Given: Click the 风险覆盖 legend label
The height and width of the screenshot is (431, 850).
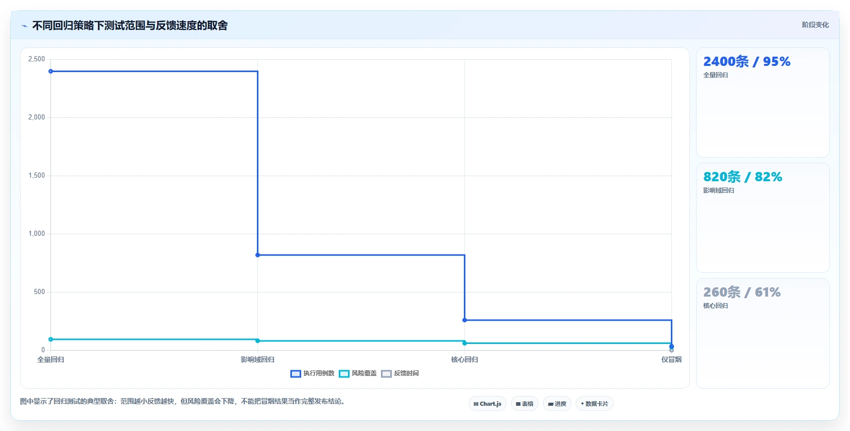Looking at the screenshot, I should pos(364,373).
